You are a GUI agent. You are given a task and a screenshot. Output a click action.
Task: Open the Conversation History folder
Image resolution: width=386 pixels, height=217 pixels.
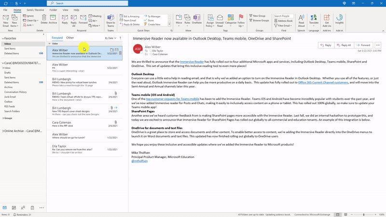15,92
